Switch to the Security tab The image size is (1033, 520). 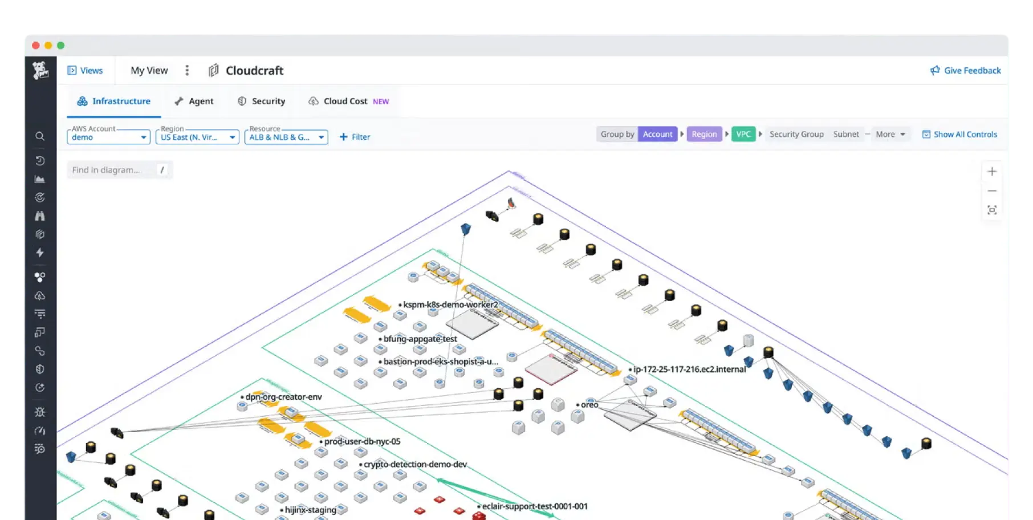(x=262, y=101)
